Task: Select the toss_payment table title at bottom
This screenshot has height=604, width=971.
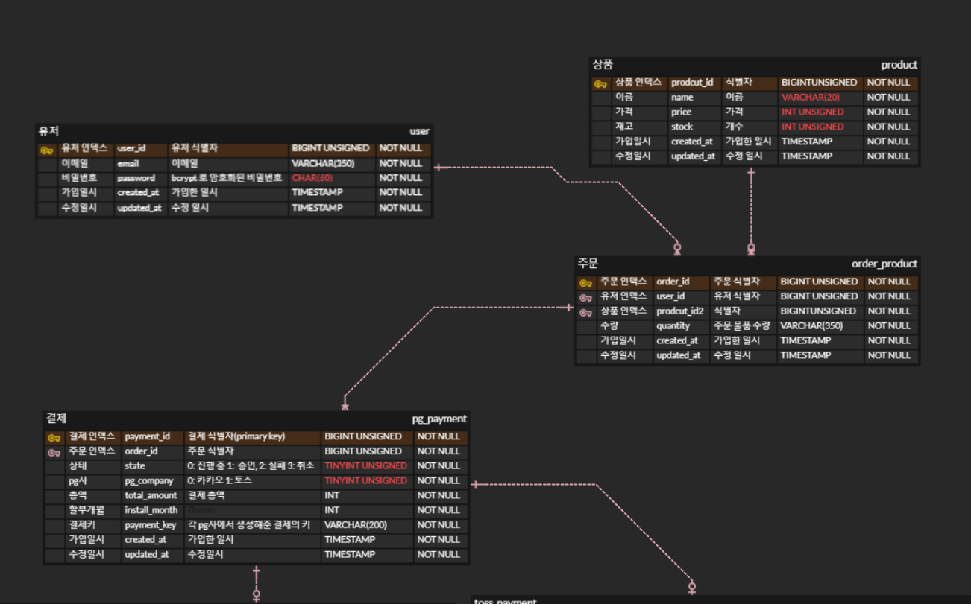Action: (x=503, y=600)
